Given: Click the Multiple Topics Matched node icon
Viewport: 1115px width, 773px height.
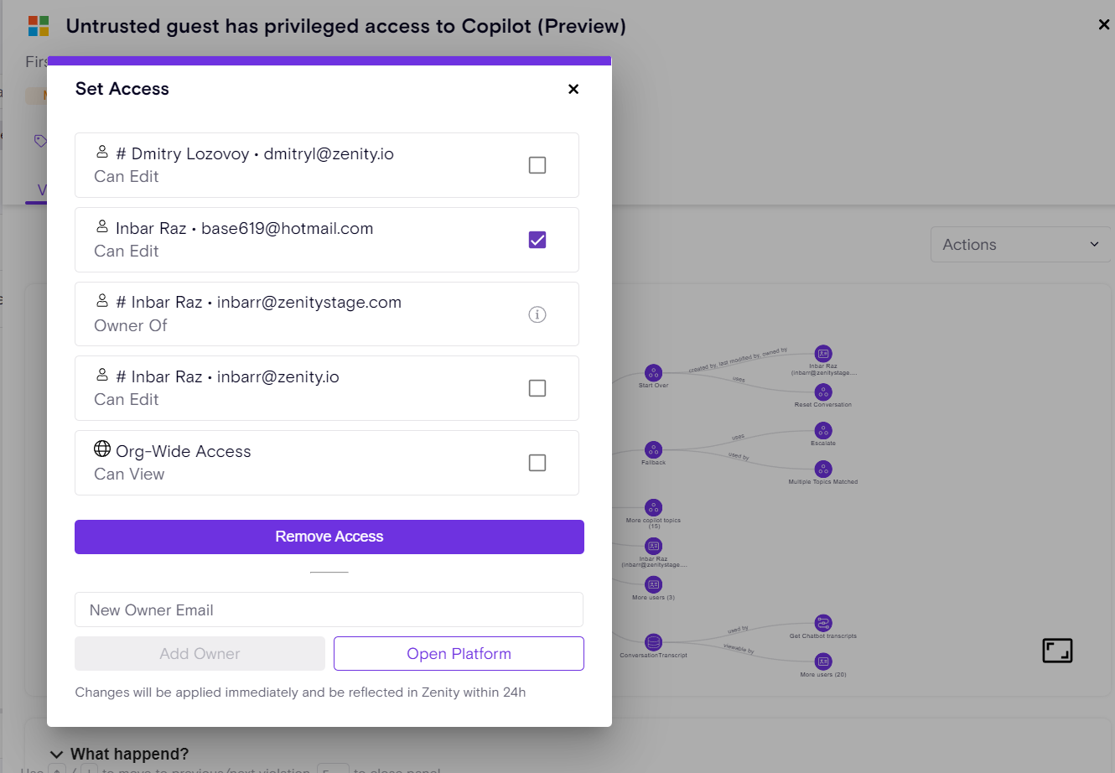Looking at the screenshot, I should tap(823, 470).
